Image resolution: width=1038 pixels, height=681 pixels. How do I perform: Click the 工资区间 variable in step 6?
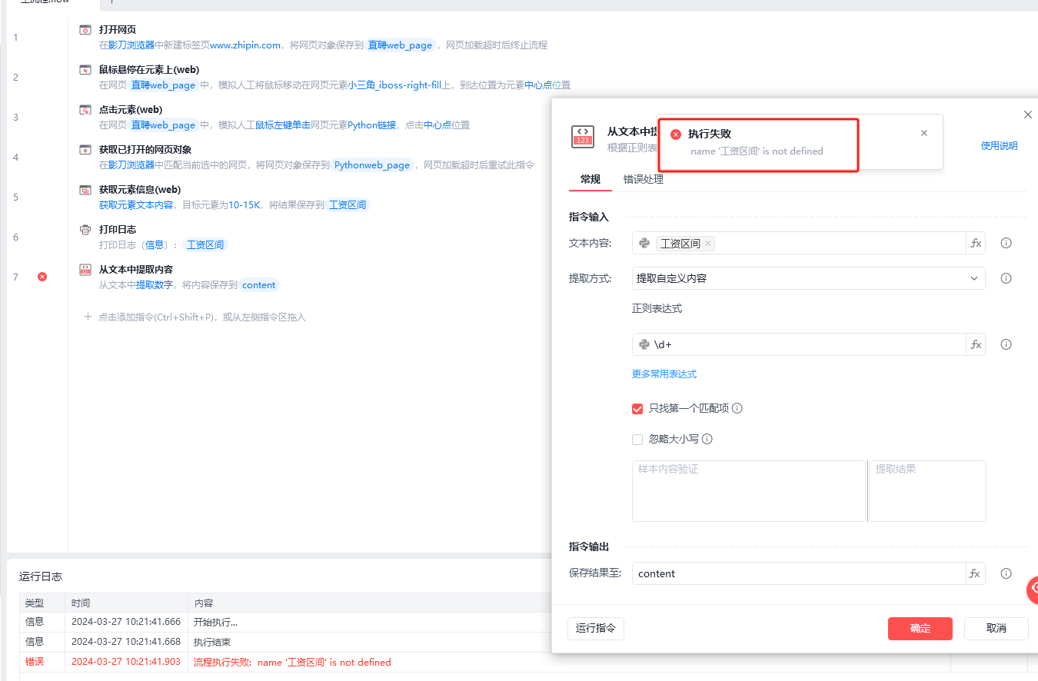point(205,245)
